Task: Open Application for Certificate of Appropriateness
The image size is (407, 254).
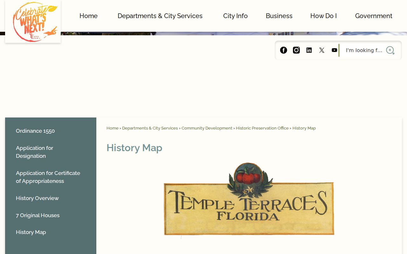Action: [x=48, y=177]
